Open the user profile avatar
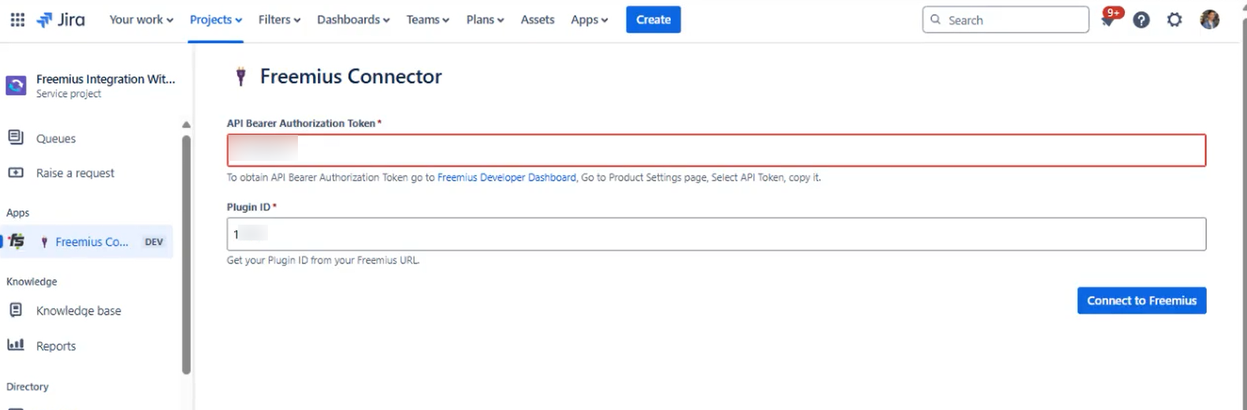This screenshot has height=410, width=1247. click(1209, 20)
